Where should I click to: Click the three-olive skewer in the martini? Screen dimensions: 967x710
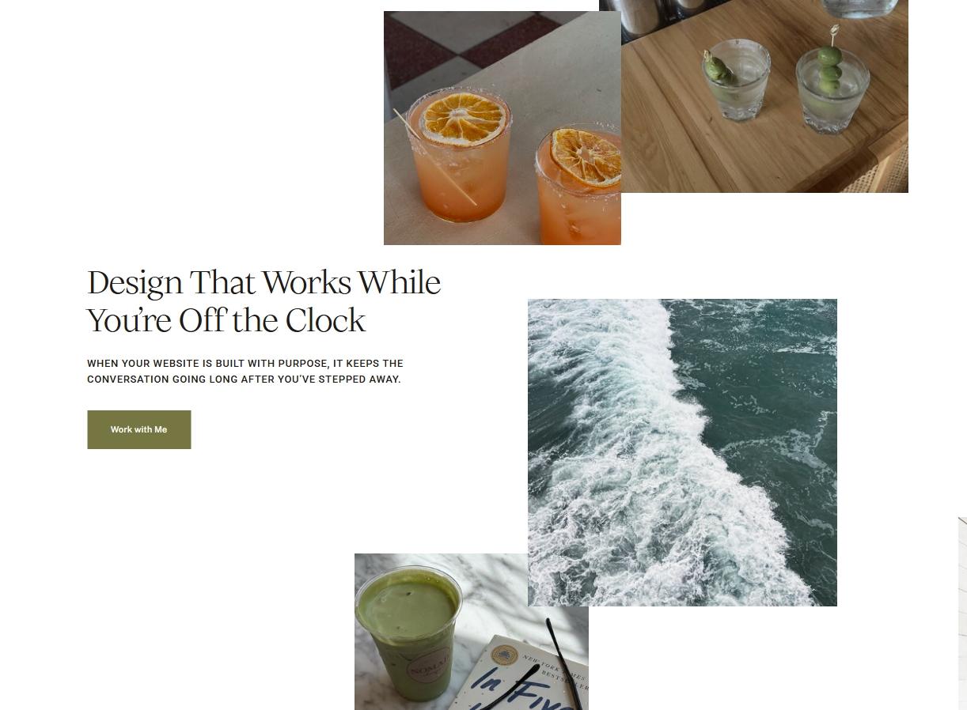829,66
